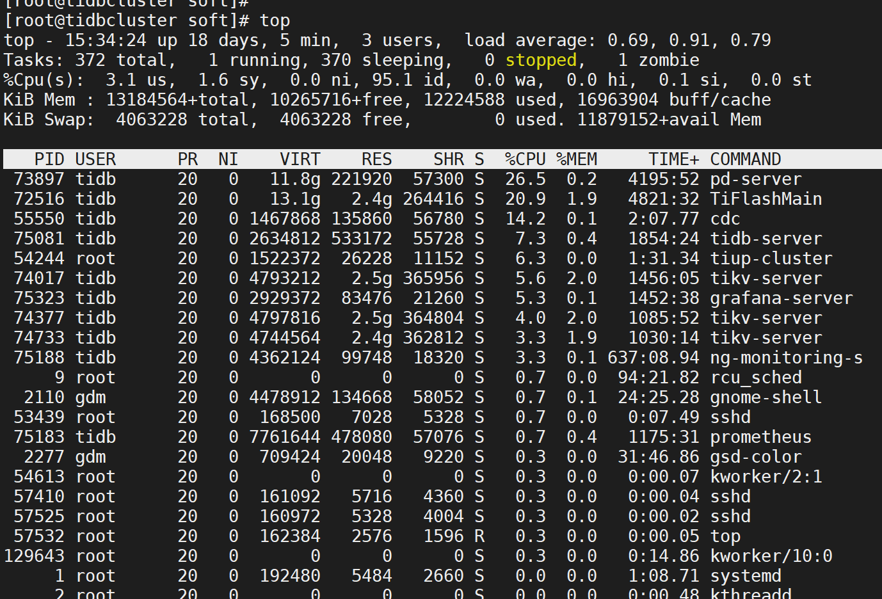Select the "%Cpu(s):" label

pyautogui.click(x=44, y=80)
